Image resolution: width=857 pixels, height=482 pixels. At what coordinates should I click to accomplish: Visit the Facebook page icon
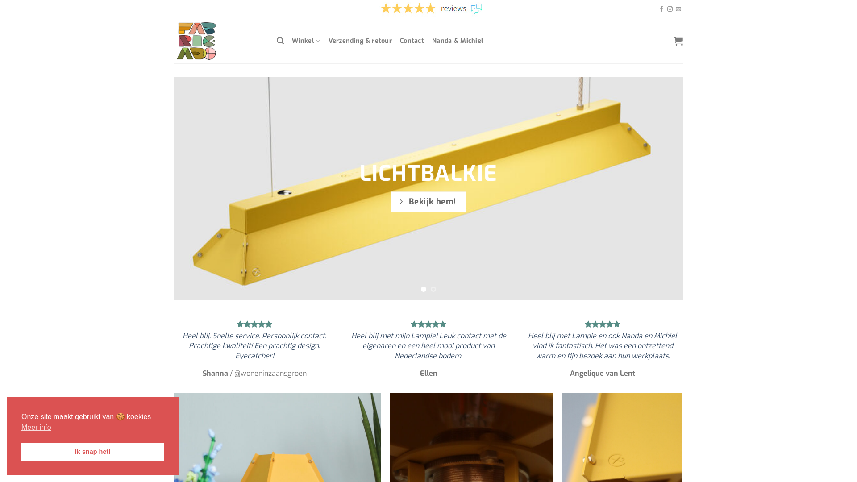661,9
